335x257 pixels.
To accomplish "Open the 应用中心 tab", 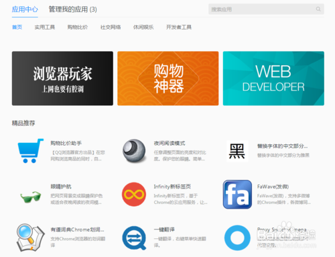I will 25,9.
